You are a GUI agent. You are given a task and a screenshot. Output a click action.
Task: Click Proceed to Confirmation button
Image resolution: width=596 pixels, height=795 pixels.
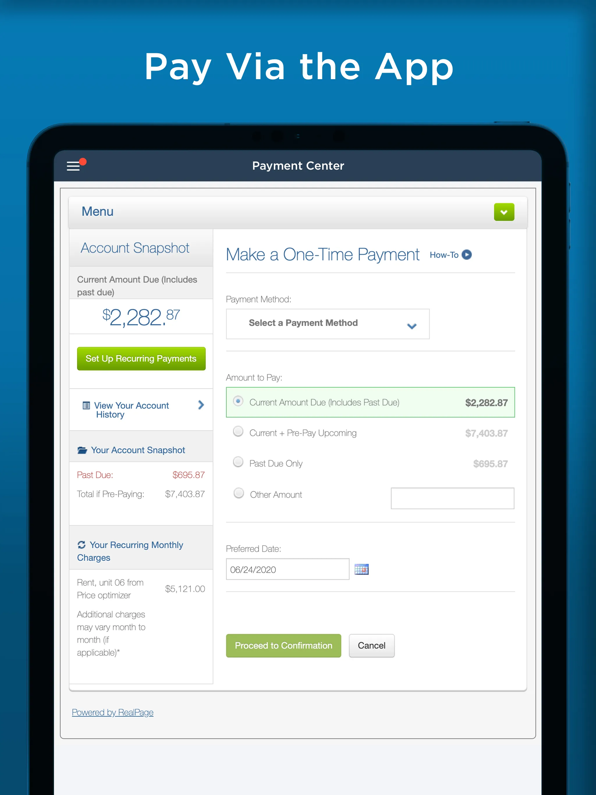(x=283, y=645)
